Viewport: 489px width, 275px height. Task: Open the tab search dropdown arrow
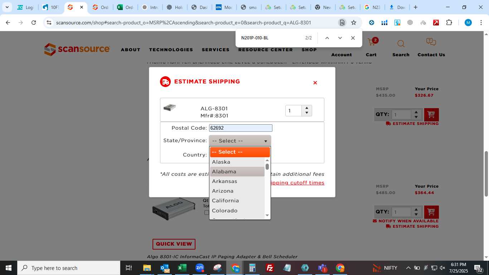(x=7, y=7)
